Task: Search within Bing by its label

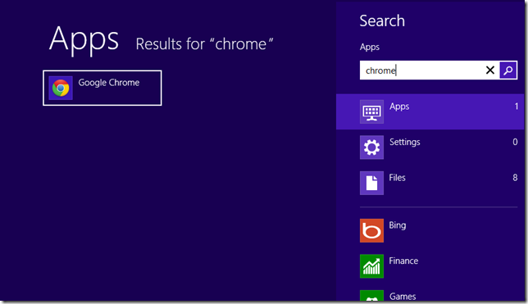Action: point(398,225)
